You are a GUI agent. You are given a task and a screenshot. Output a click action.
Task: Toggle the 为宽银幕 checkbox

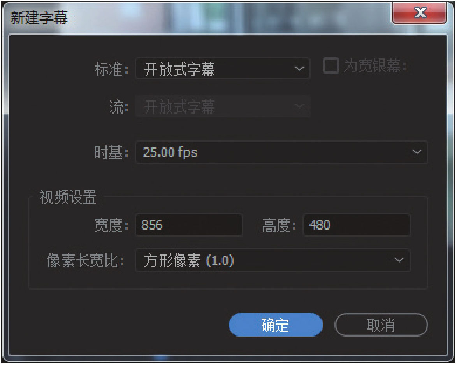click(x=330, y=65)
